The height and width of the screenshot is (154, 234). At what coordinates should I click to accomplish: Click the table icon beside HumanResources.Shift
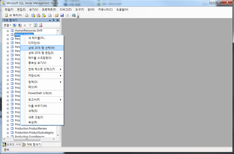12,31
